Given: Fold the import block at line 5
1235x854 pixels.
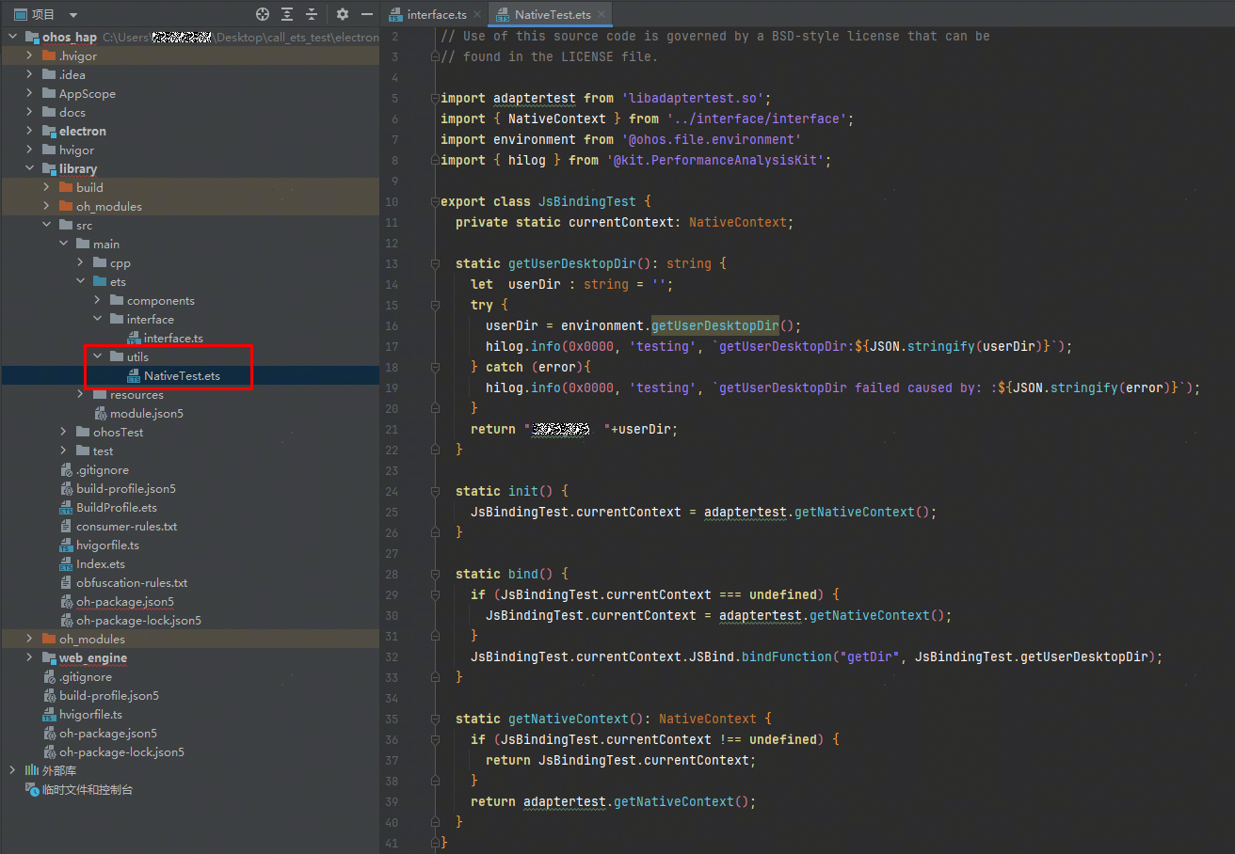Looking at the screenshot, I should pyautogui.click(x=436, y=99).
